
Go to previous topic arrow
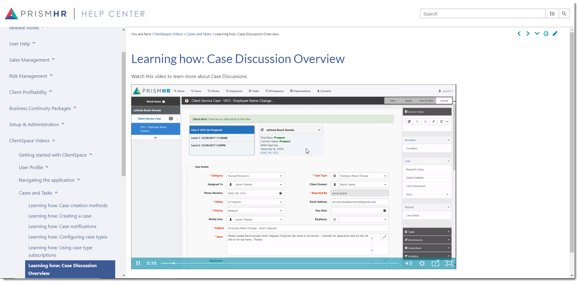coord(519,33)
